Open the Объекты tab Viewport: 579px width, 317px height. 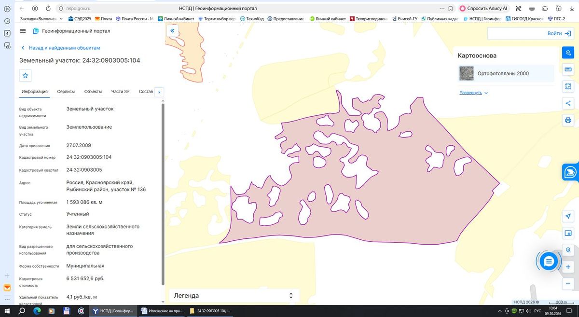click(93, 92)
